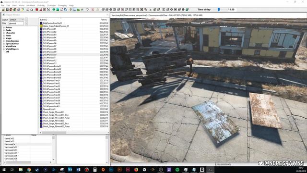Image resolution: width=307 pixels, height=173 pixels.
Task: Expand the SpecialEffect tree node
Action: 4,44
